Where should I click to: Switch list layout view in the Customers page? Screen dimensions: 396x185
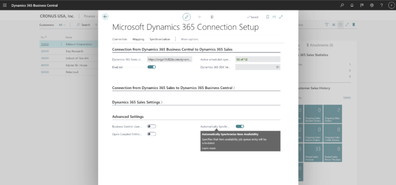click(334, 25)
